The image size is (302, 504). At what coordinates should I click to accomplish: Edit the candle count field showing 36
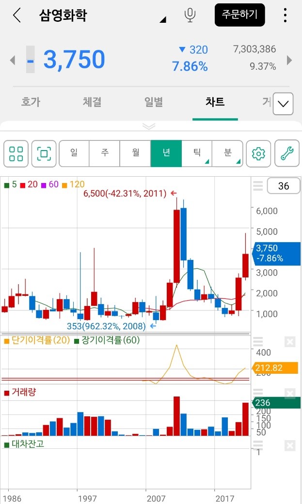point(283,186)
